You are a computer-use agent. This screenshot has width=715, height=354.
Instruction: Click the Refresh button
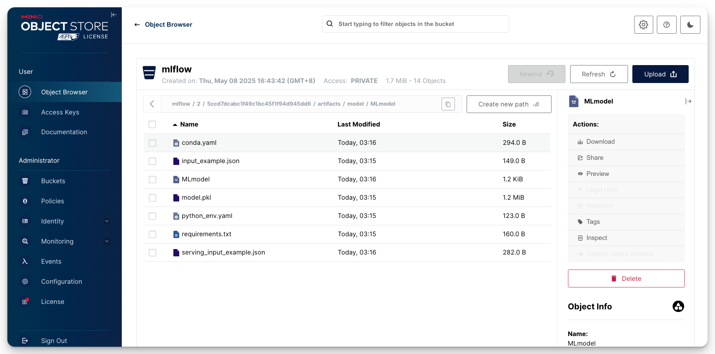click(x=599, y=74)
